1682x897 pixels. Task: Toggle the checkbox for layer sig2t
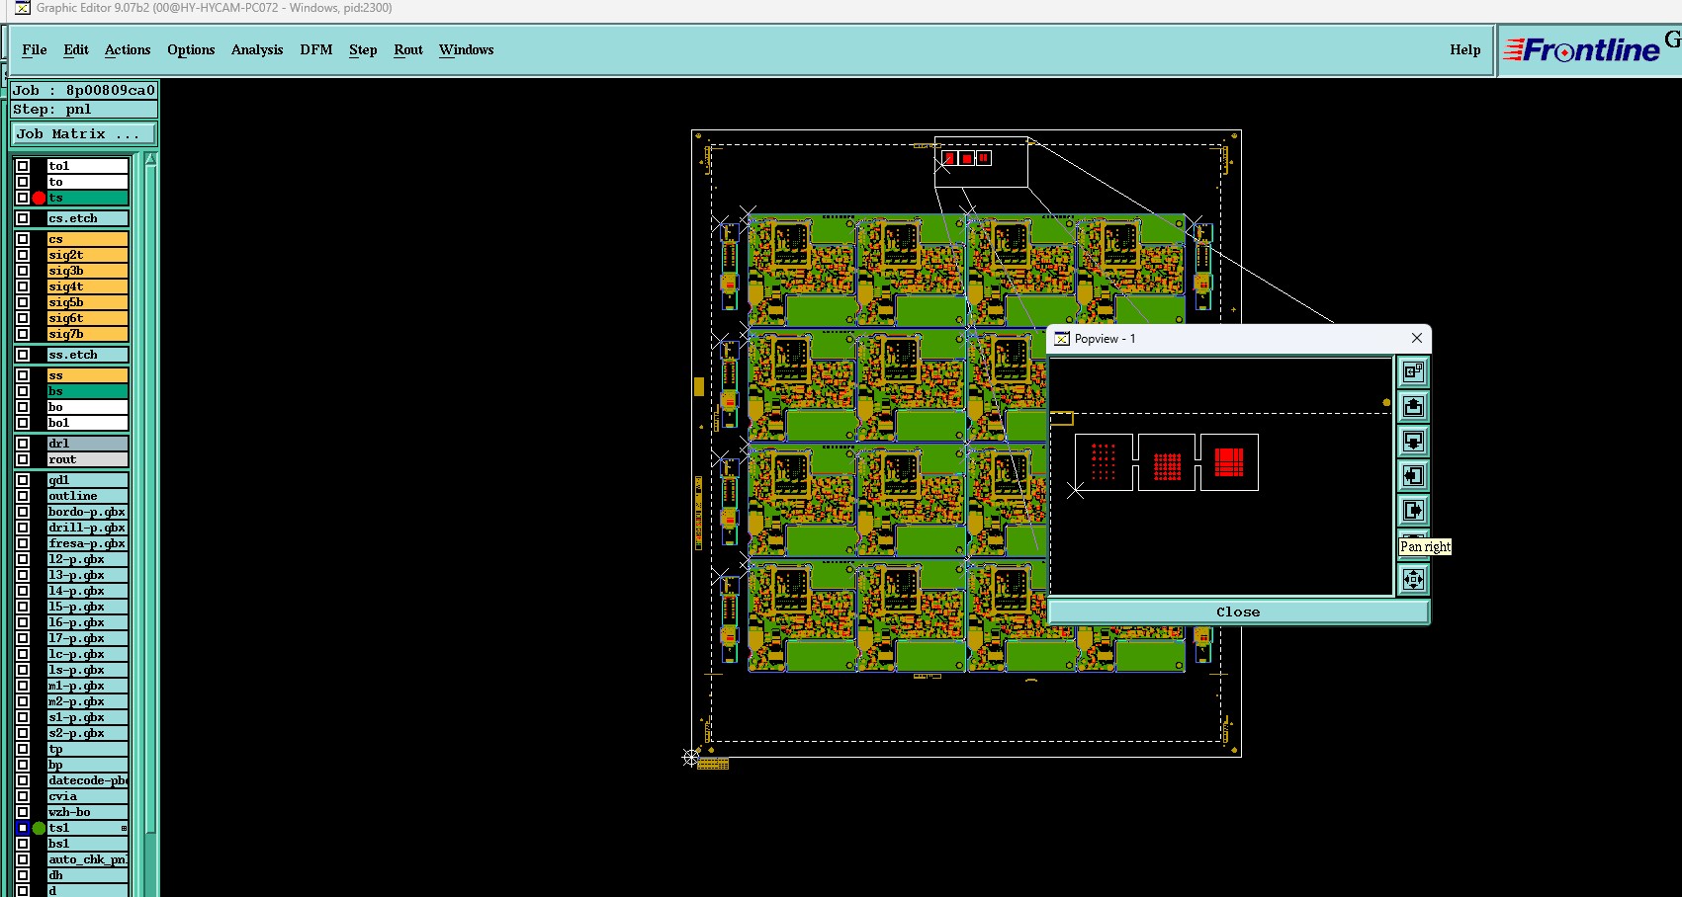click(x=23, y=255)
